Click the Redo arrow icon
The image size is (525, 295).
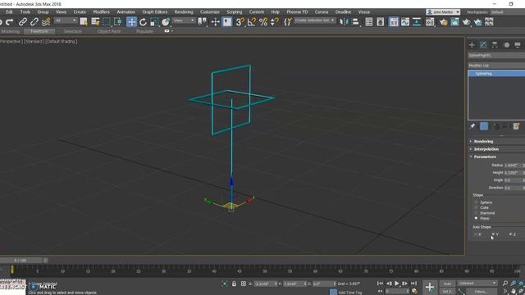tap(10, 22)
